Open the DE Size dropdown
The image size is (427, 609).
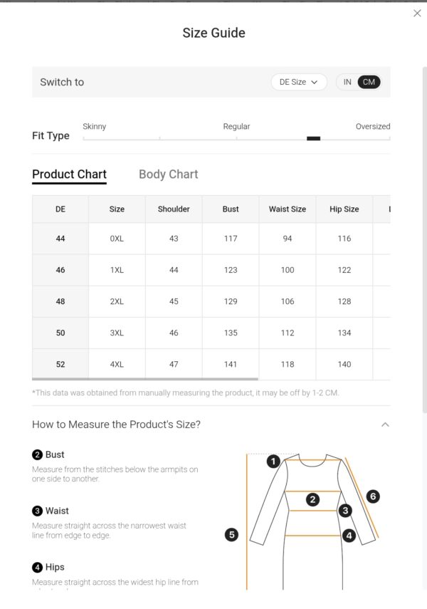tap(298, 82)
